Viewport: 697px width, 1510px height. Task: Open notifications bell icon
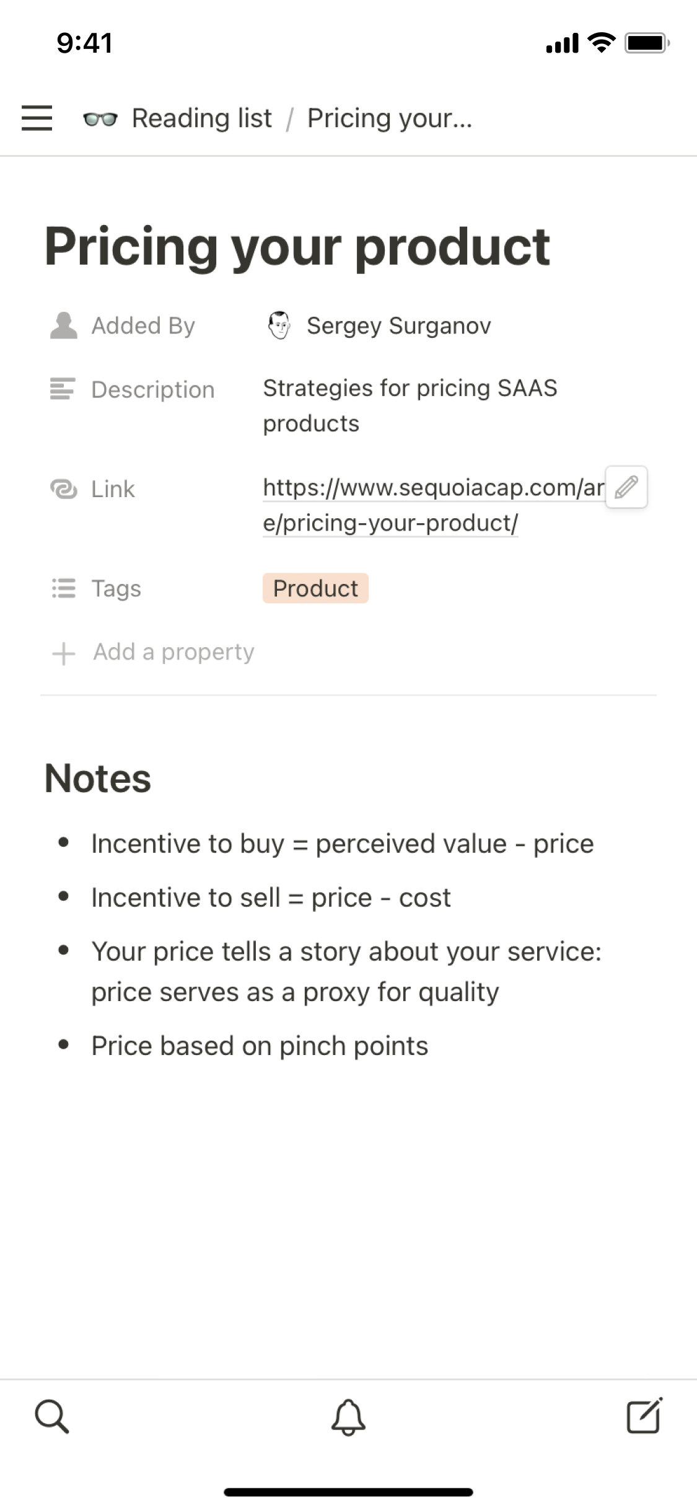point(348,1416)
